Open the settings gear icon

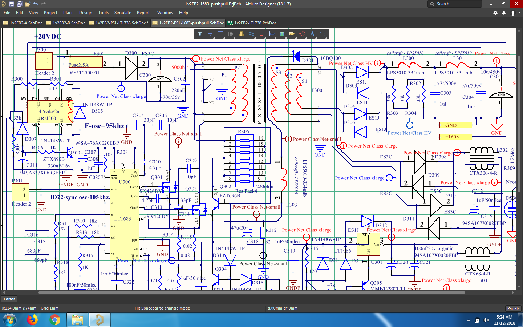tap(495, 13)
